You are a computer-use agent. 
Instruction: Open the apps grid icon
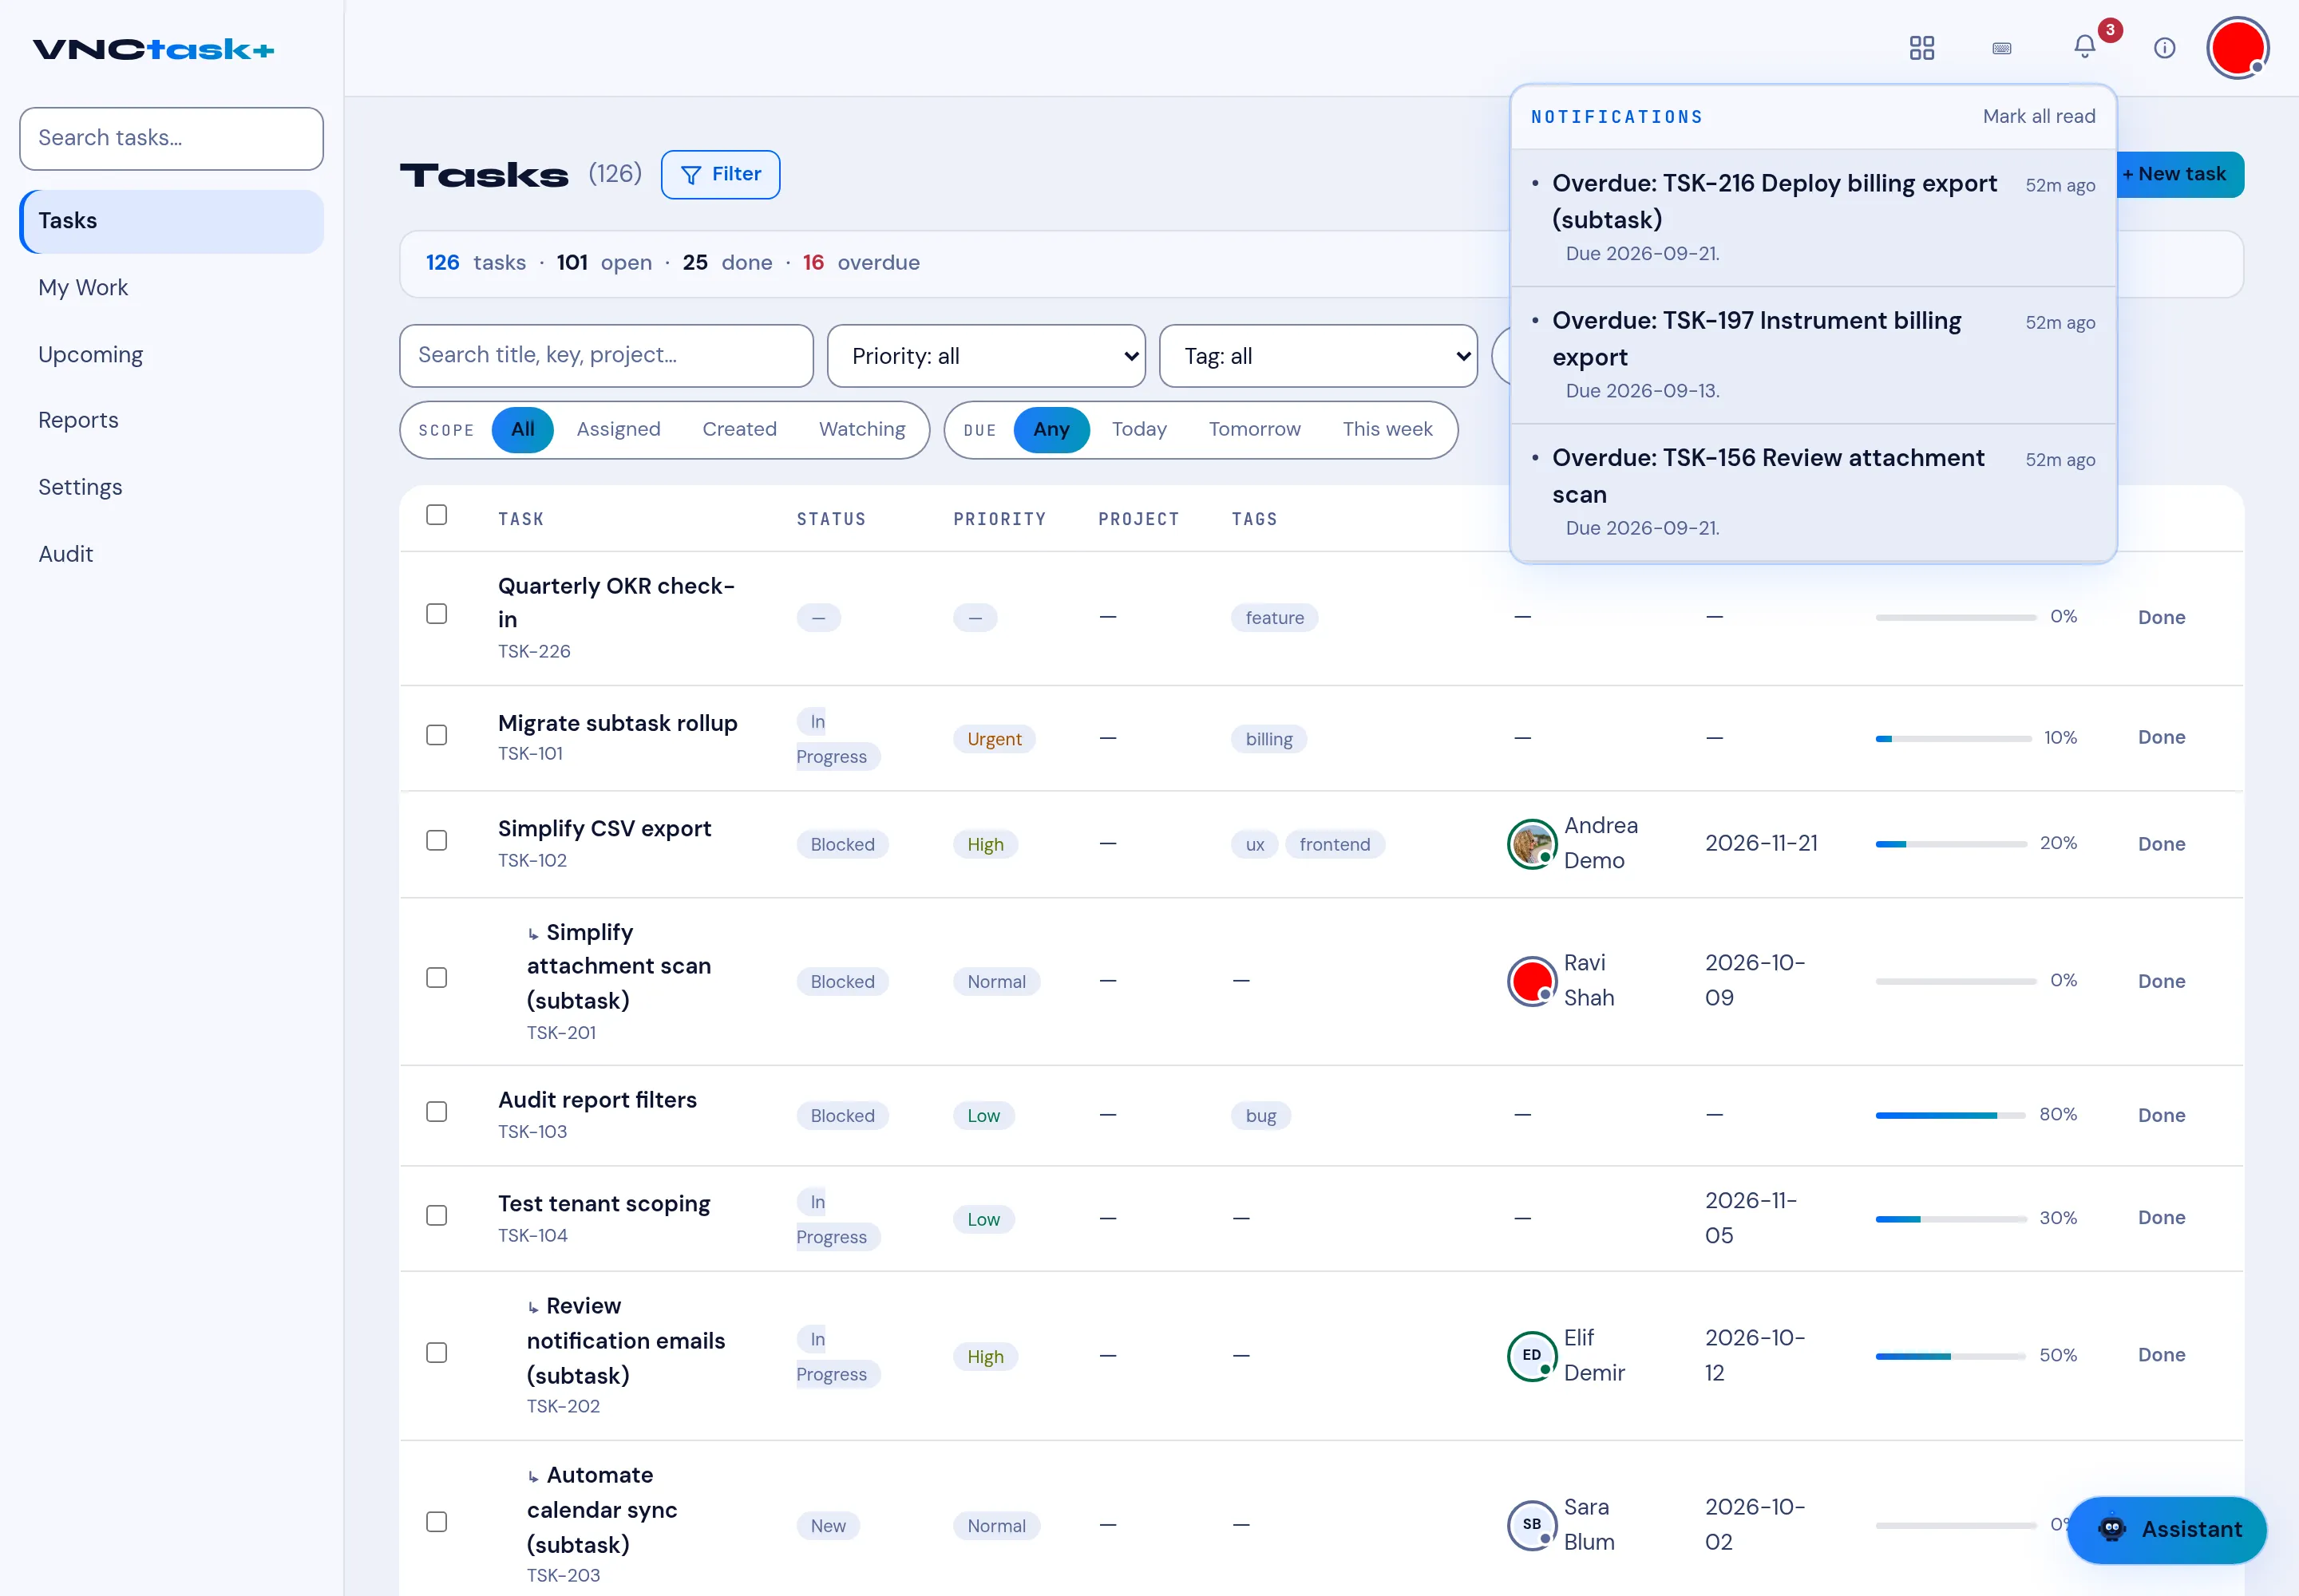1922,48
